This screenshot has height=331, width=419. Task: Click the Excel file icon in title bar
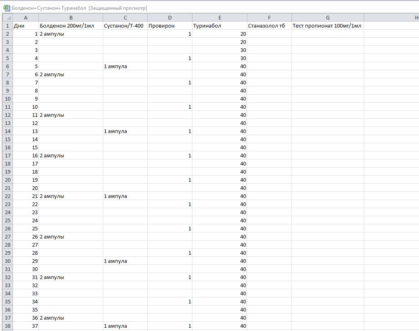pos(6,8)
